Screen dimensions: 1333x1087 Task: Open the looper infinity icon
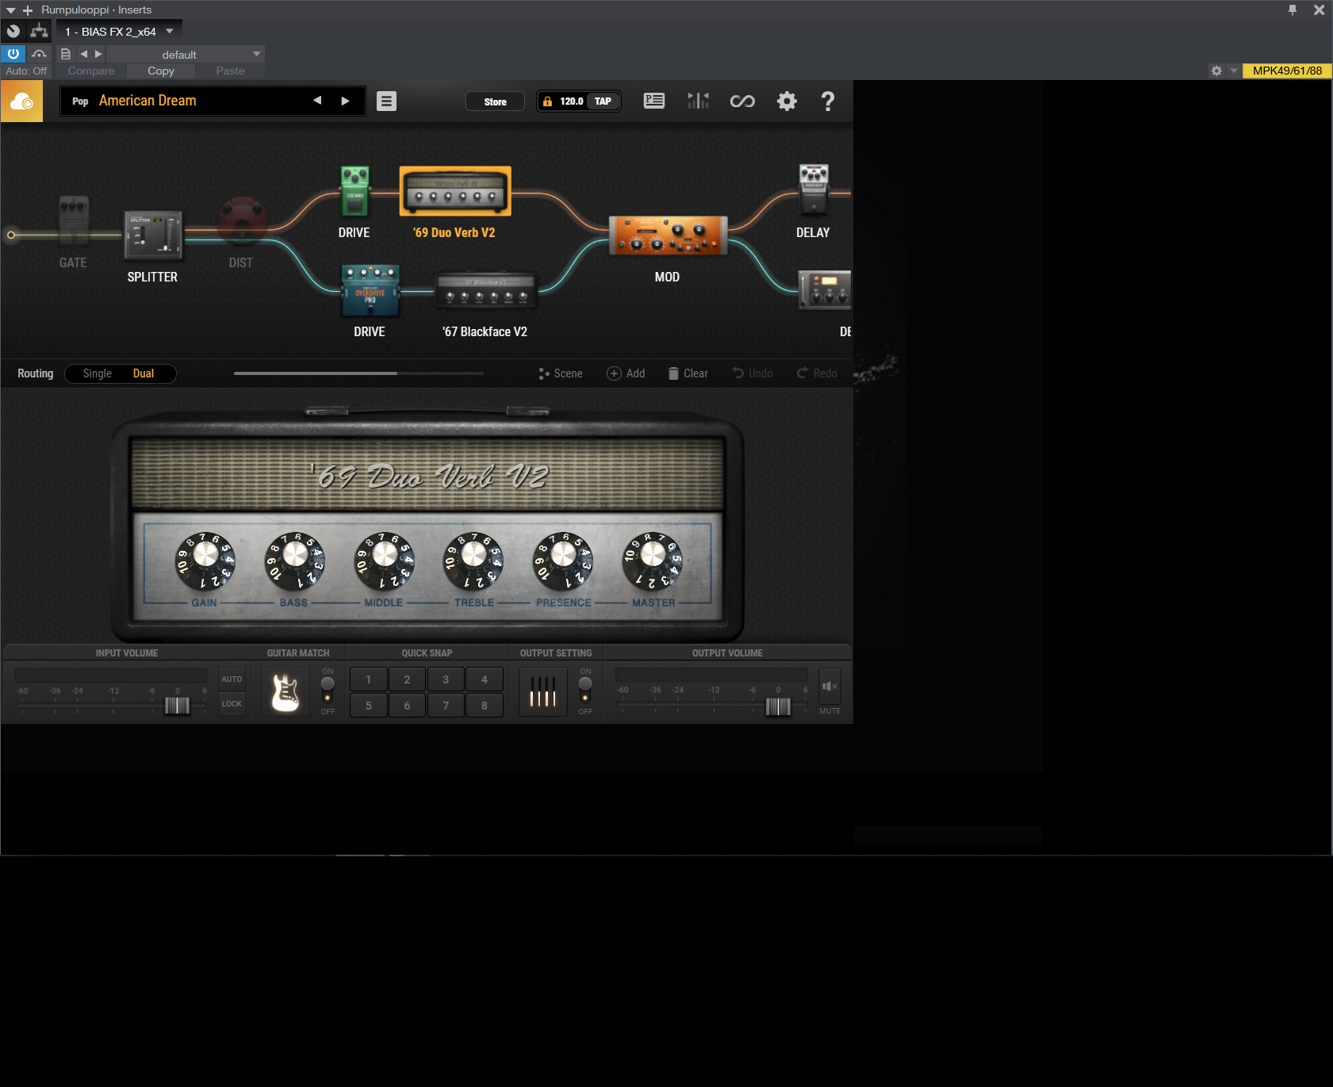point(742,101)
